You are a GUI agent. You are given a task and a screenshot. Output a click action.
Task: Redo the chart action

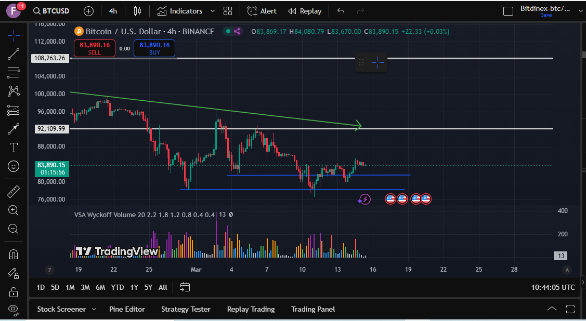click(x=360, y=11)
